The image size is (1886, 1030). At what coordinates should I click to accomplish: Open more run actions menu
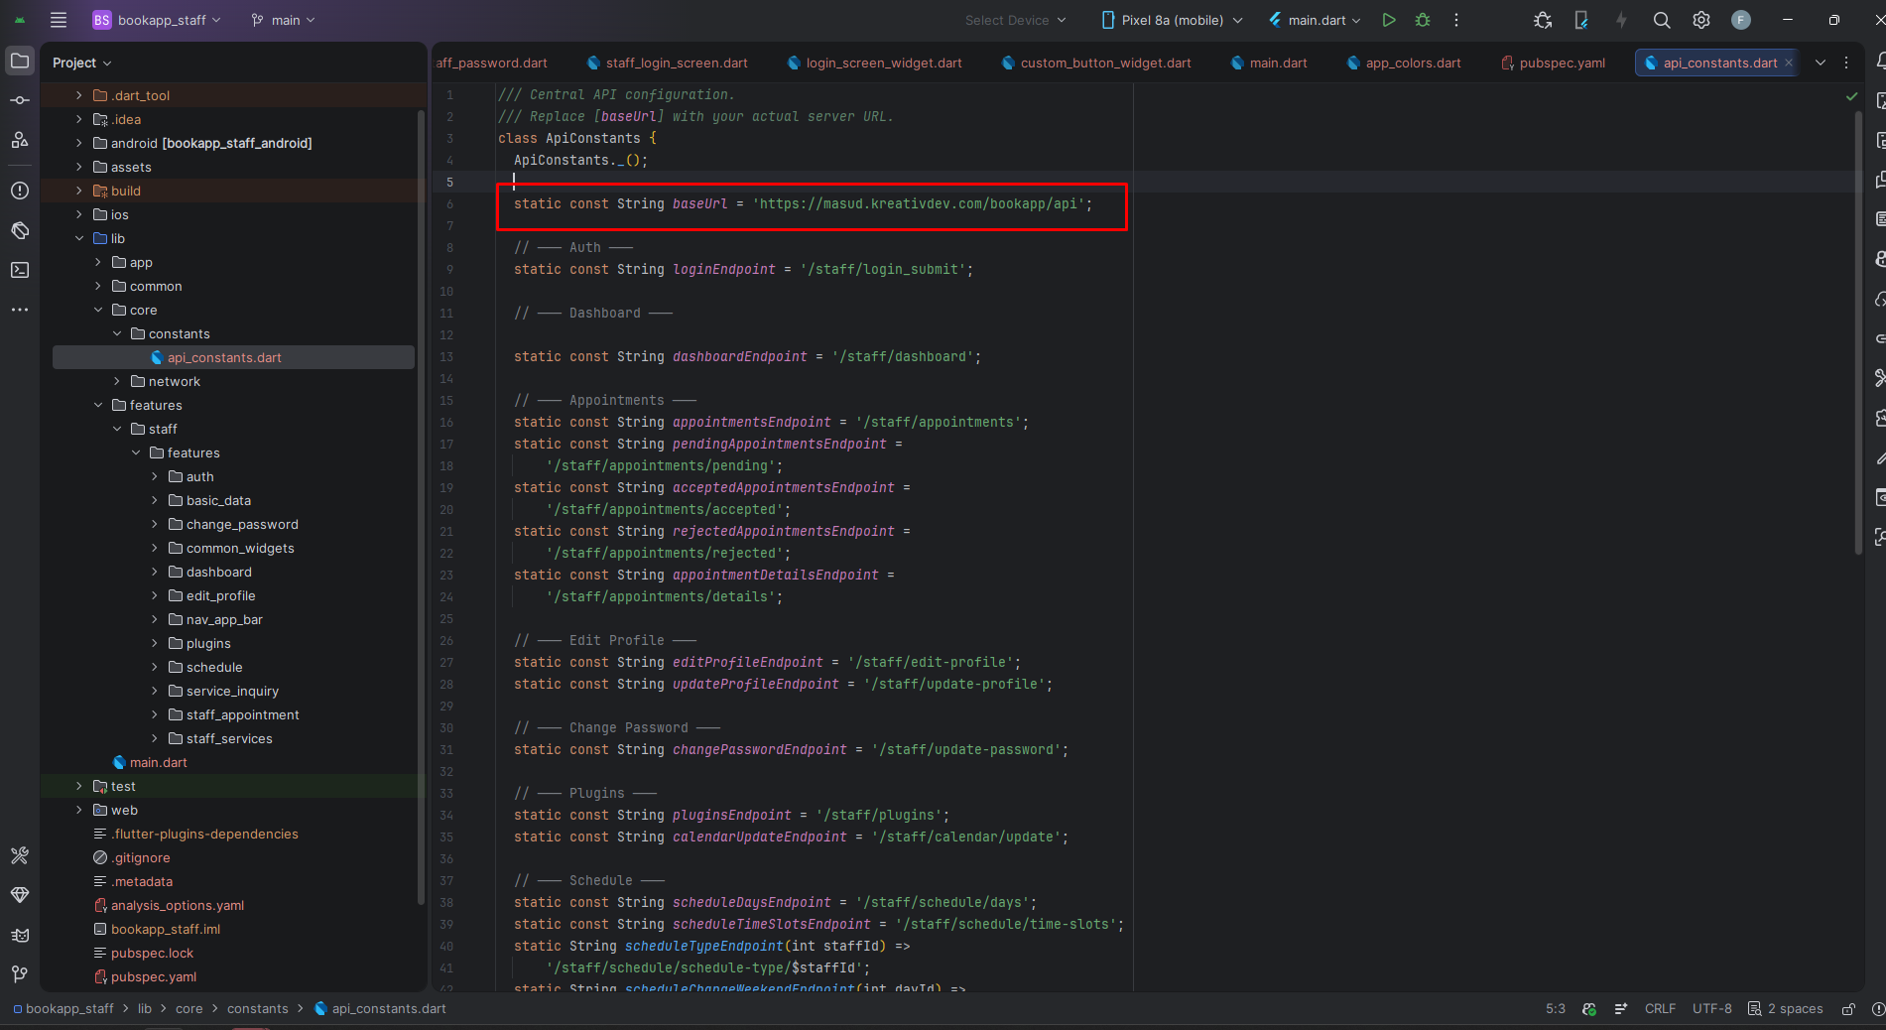[1456, 20]
